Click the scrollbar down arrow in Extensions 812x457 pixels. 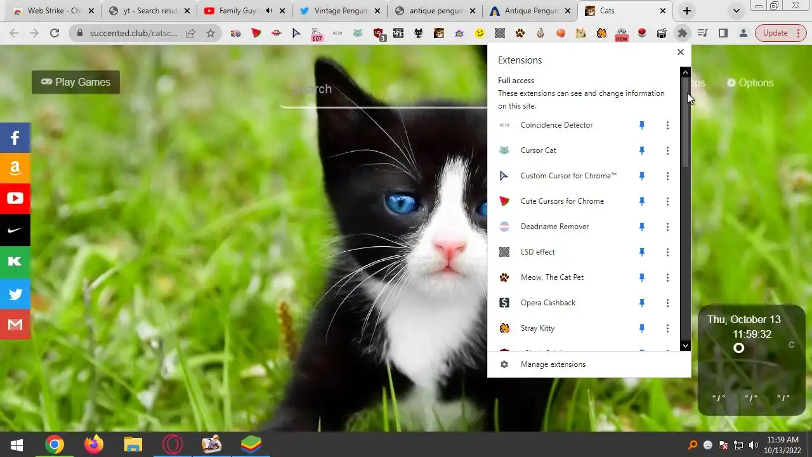(685, 346)
